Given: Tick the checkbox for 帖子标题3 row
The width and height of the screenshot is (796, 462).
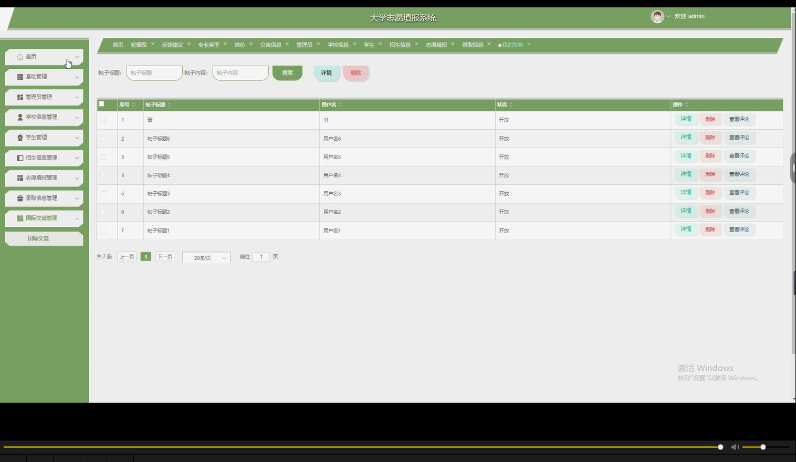Looking at the screenshot, I should click(x=103, y=194).
